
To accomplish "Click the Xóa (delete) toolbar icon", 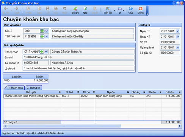I will pyautogui.click(x=56, y=9).
